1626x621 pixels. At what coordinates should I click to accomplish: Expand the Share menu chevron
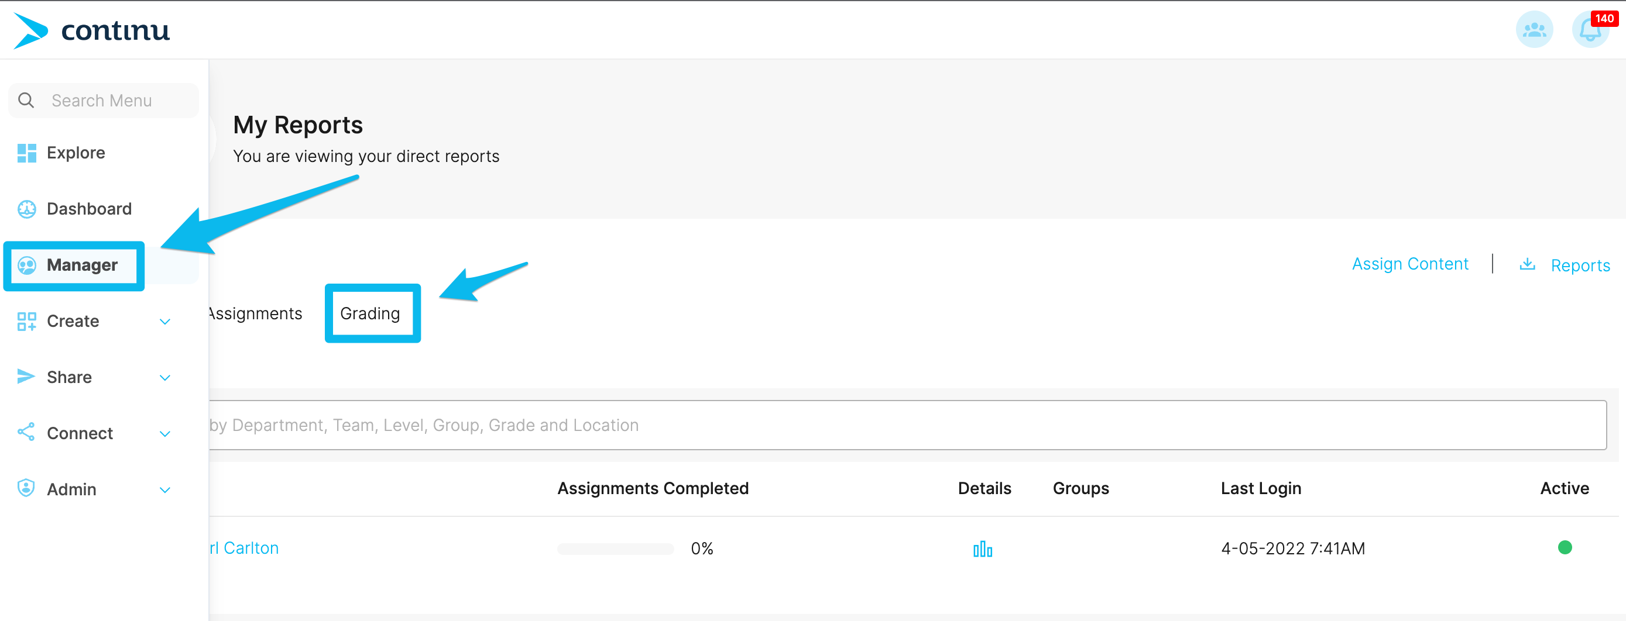point(164,378)
